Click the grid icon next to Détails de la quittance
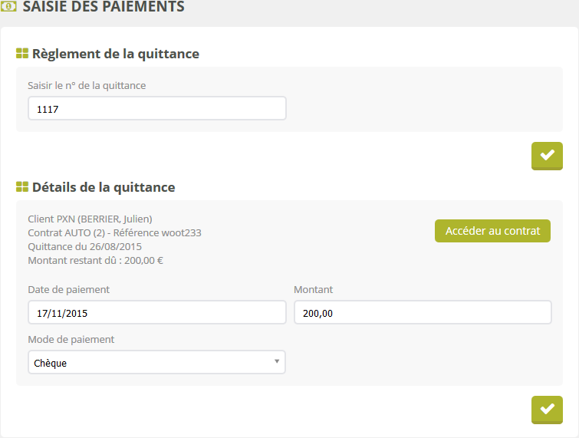 coord(22,187)
